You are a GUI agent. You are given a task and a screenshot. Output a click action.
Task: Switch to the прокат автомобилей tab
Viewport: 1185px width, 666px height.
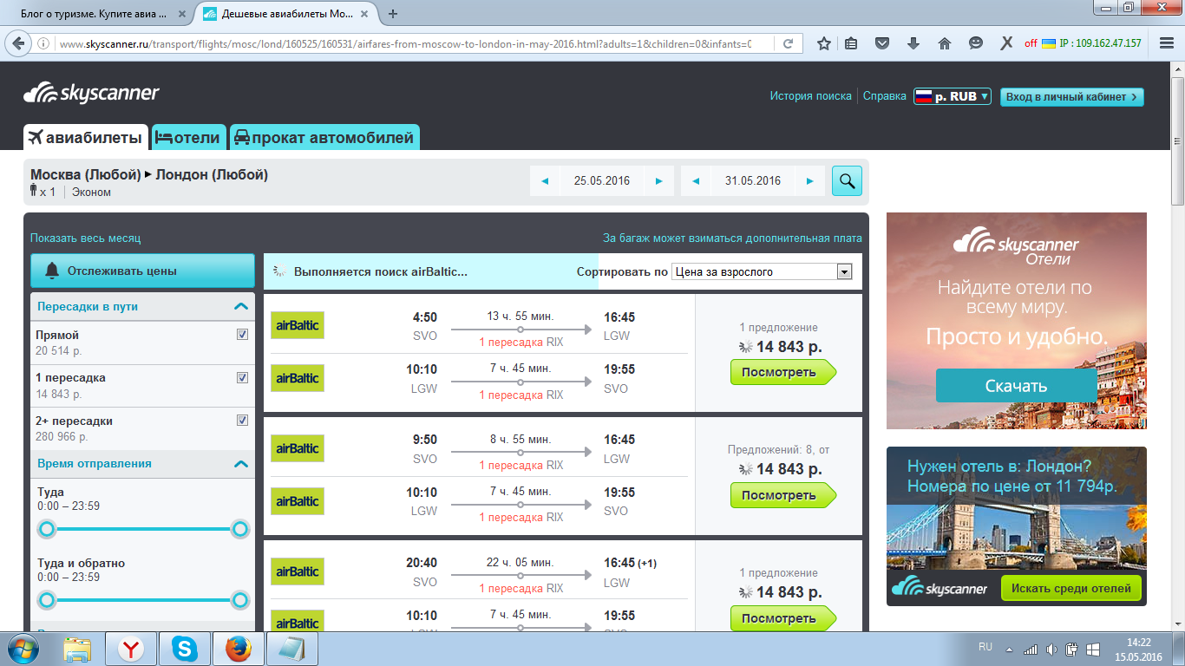[324, 137]
